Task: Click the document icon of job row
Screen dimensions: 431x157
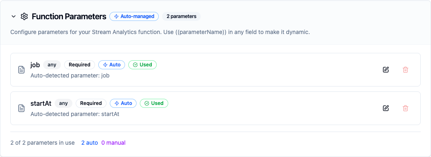Action: (21, 70)
